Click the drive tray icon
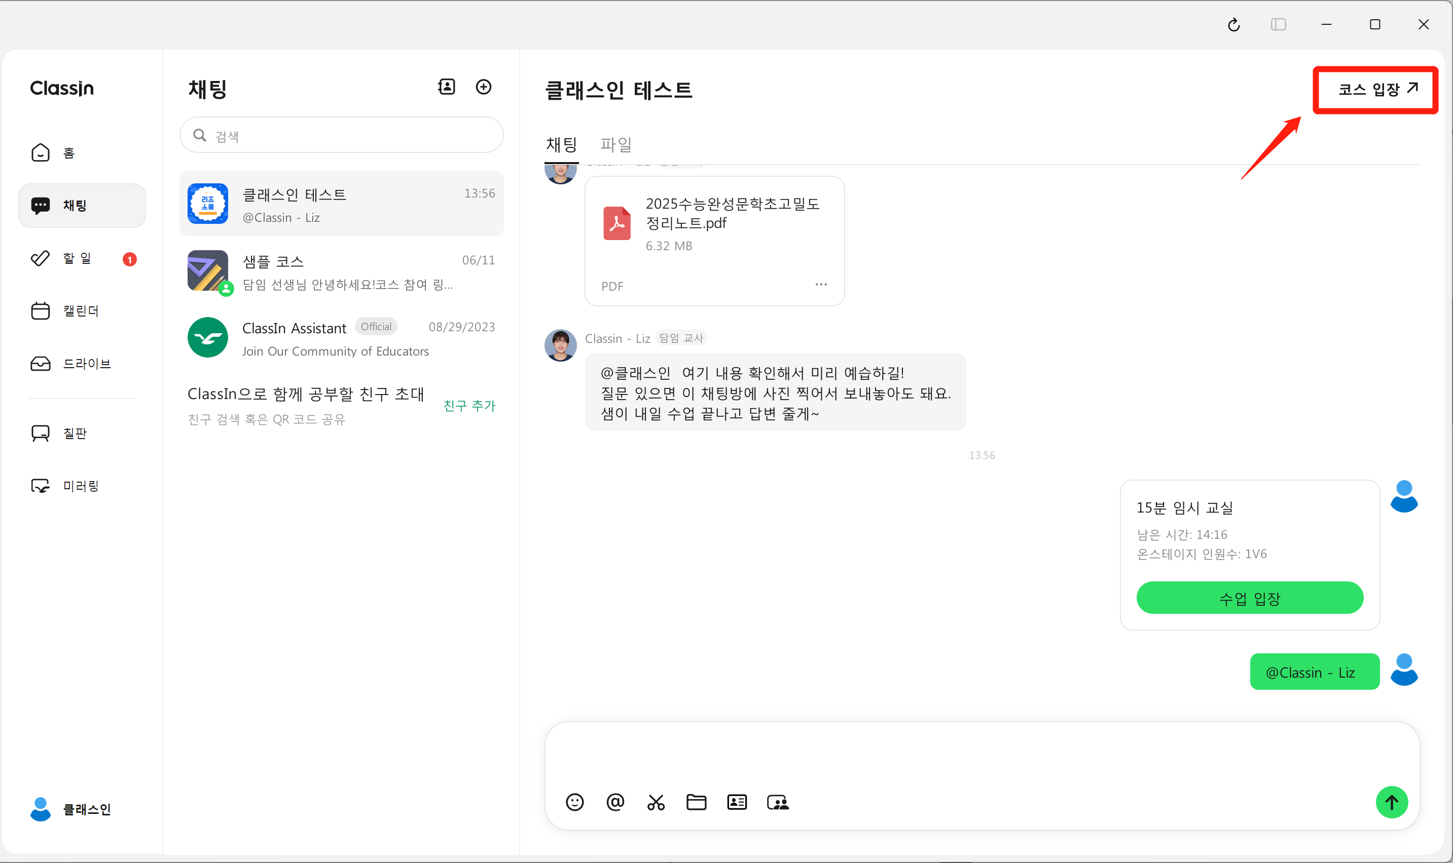The image size is (1453, 863). click(40, 364)
